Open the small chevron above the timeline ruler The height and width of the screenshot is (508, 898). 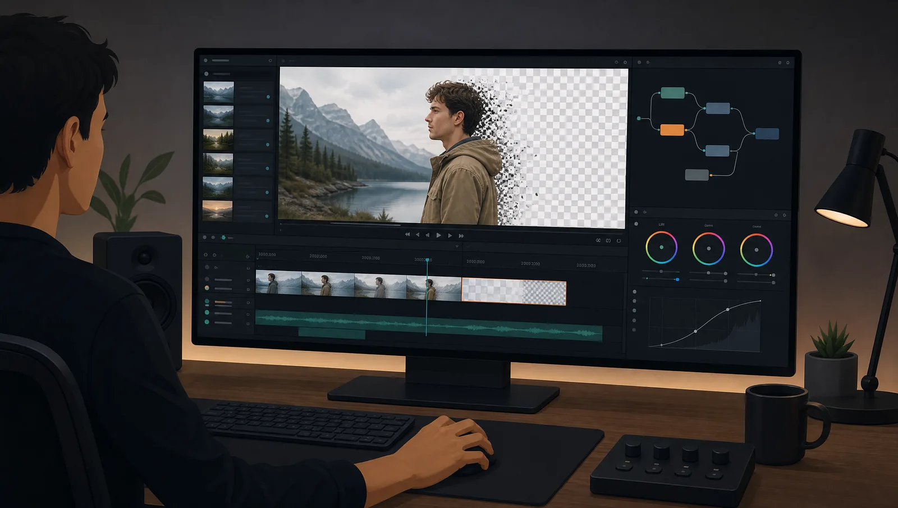[x=457, y=246]
